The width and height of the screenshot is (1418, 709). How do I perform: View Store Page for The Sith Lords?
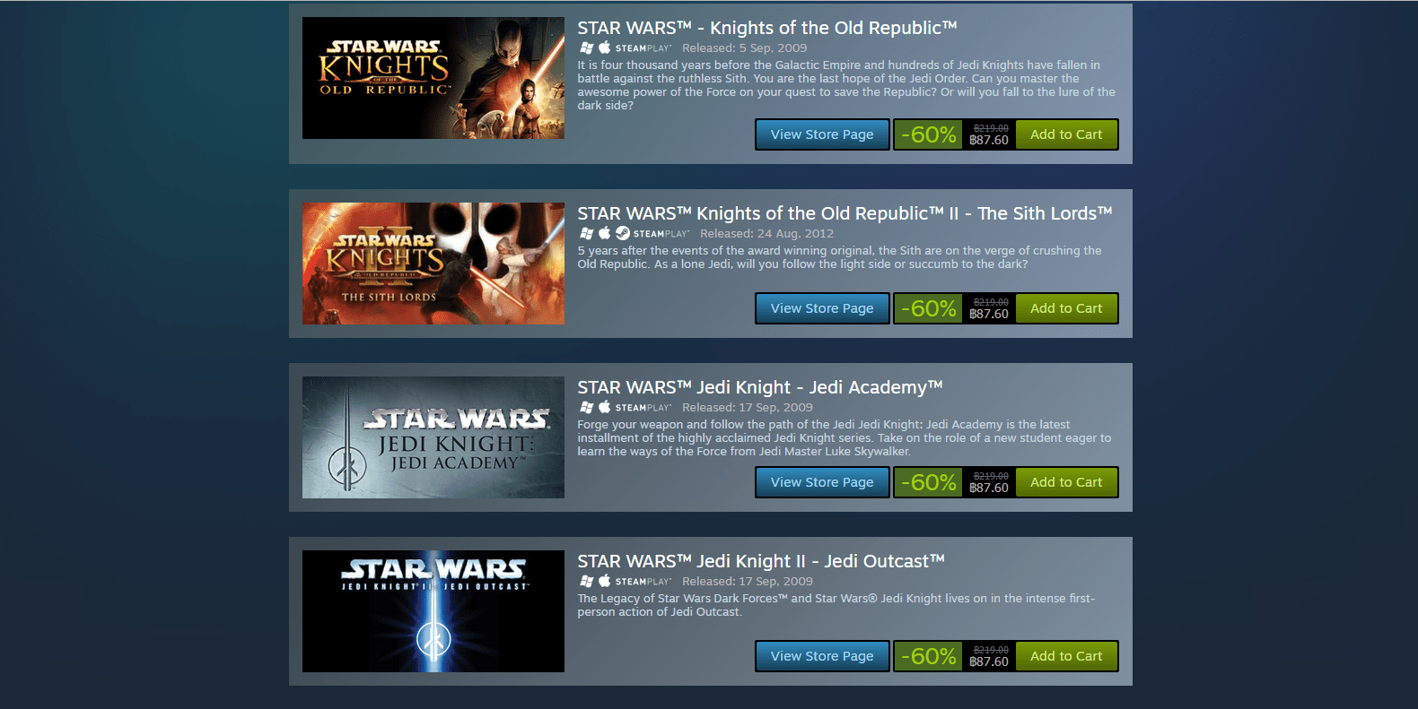tap(822, 308)
